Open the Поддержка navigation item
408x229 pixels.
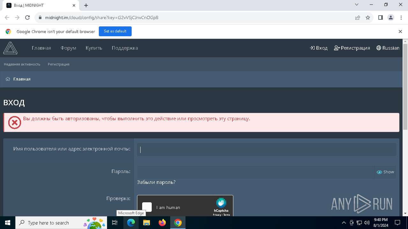click(x=125, y=48)
